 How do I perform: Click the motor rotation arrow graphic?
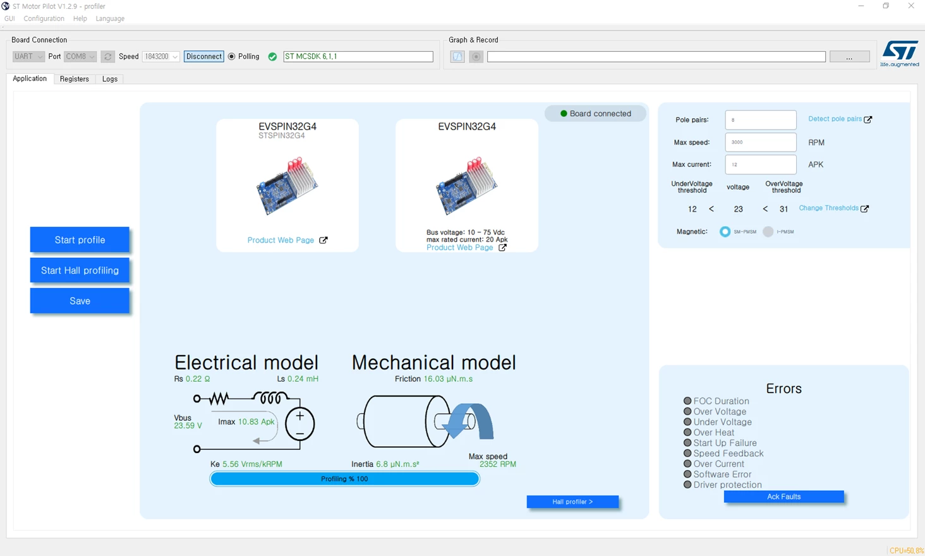click(468, 421)
